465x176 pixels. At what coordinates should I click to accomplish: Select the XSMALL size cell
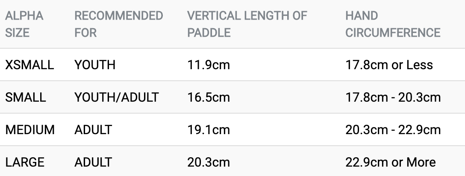click(29, 65)
